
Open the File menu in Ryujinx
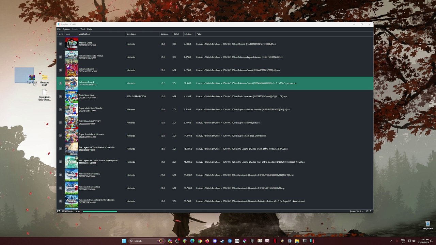(x=59, y=29)
